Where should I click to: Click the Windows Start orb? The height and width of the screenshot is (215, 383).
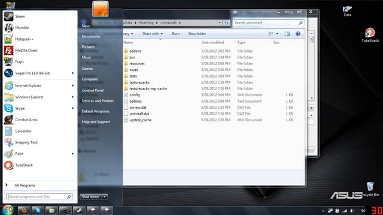[x=8, y=210]
